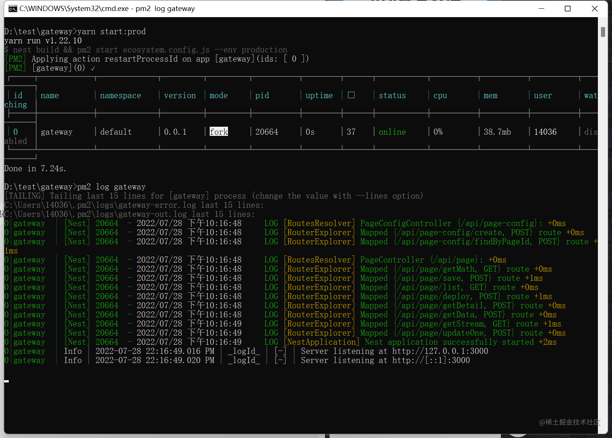This screenshot has width=612, height=438.
Task: Maximize the command prompt window
Action: [x=567, y=8]
